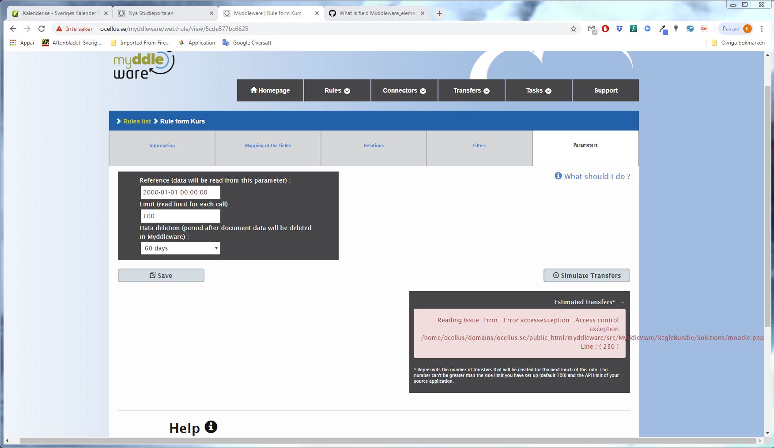Open the '60 days' data deletion dropdown

click(x=180, y=248)
